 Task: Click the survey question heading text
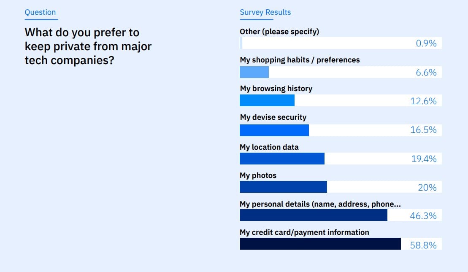tap(88, 46)
